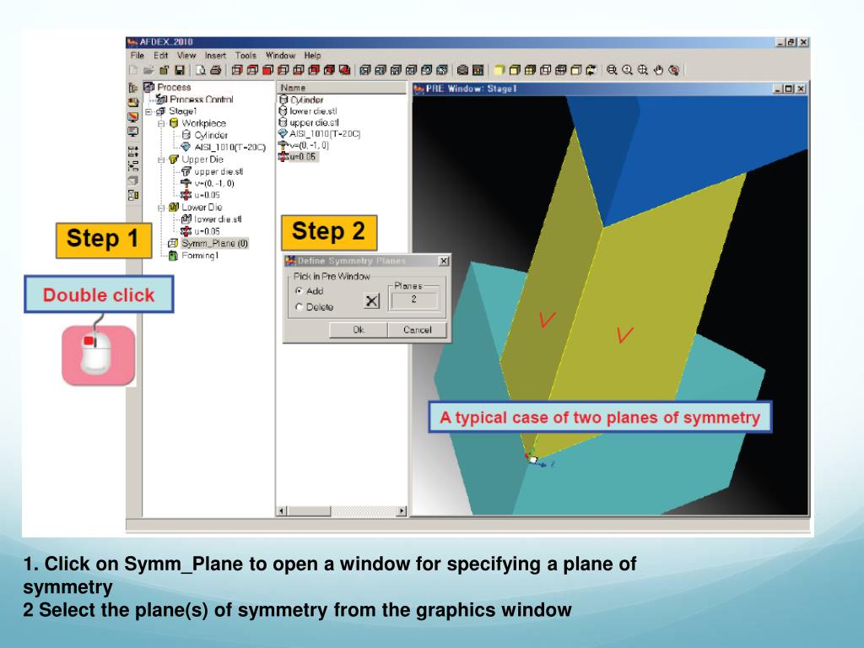Viewport: 864px width, 648px height.
Task: Open the Help menu
Action: pyautogui.click(x=312, y=56)
